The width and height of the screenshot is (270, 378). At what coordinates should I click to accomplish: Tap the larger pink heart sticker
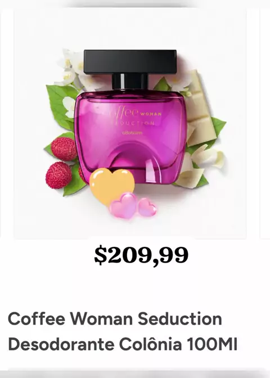coord(123,206)
